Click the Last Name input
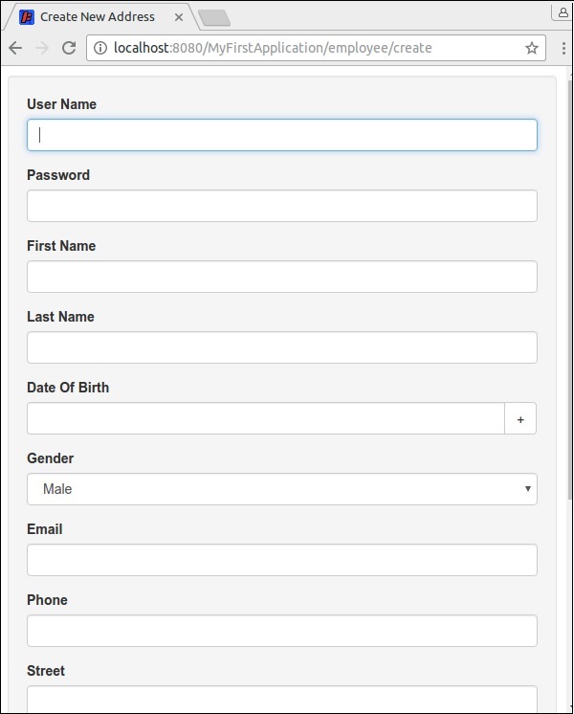 (x=282, y=347)
